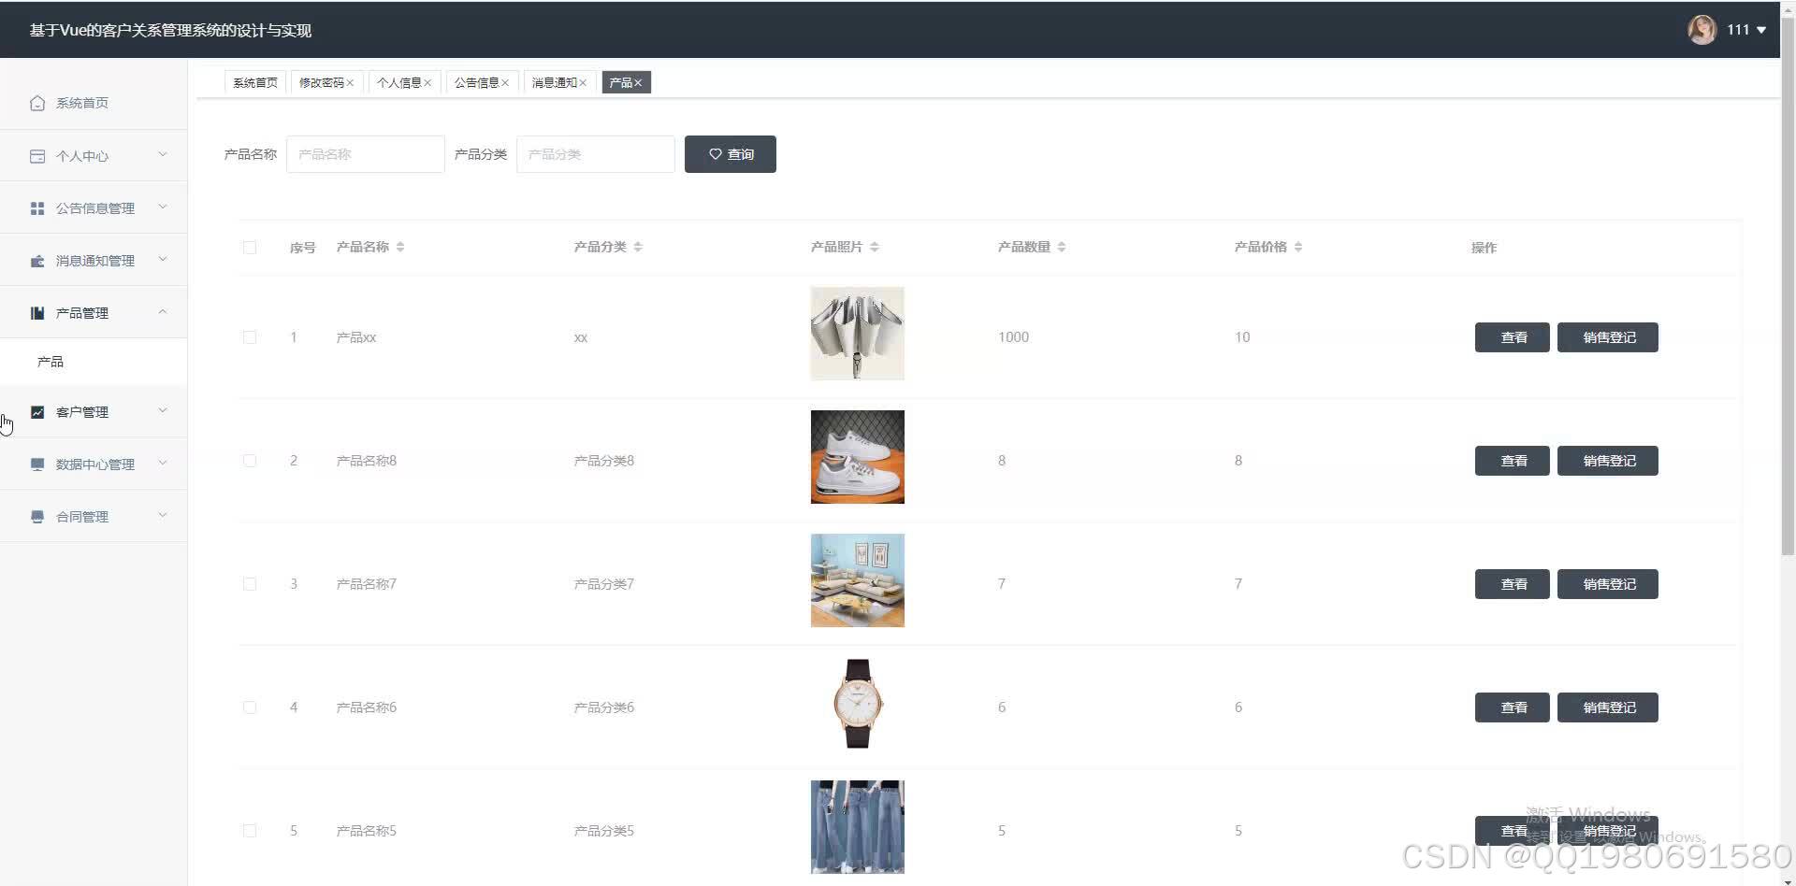Collapse 产品管理 menu chevron
Image resolution: width=1796 pixels, height=886 pixels.
coord(163,312)
